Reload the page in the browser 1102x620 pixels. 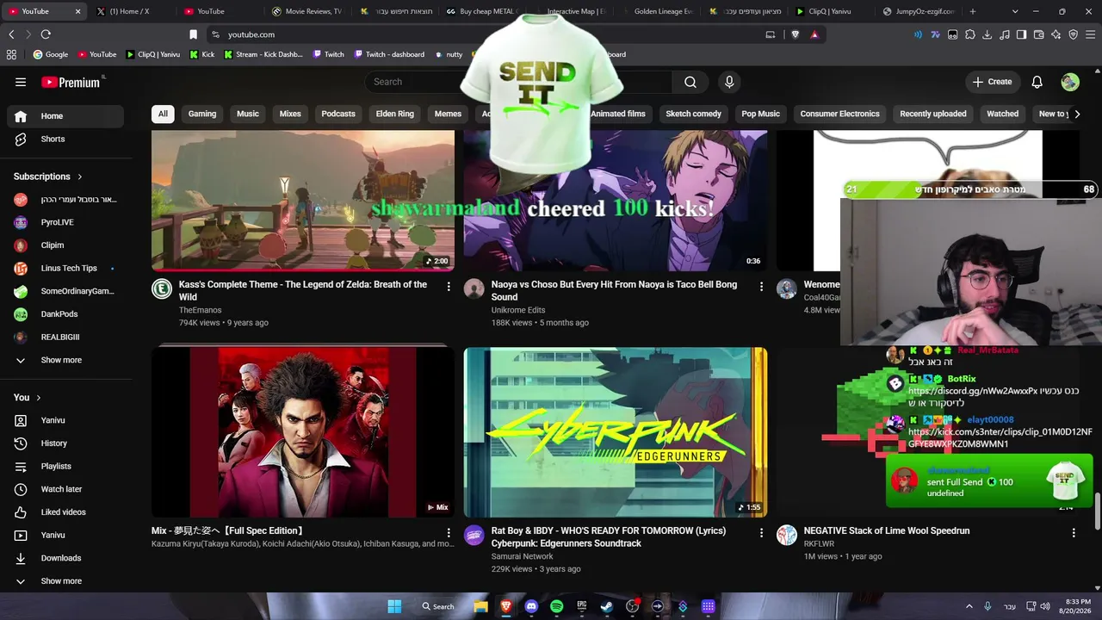click(x=46, y=34)
